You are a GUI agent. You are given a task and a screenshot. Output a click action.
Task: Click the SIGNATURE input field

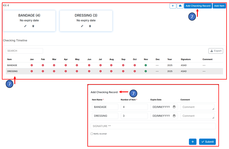click(x=153, y=126)
